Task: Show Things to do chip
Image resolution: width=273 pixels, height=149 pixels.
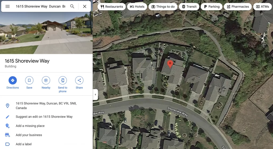Action: coord(163,7)
